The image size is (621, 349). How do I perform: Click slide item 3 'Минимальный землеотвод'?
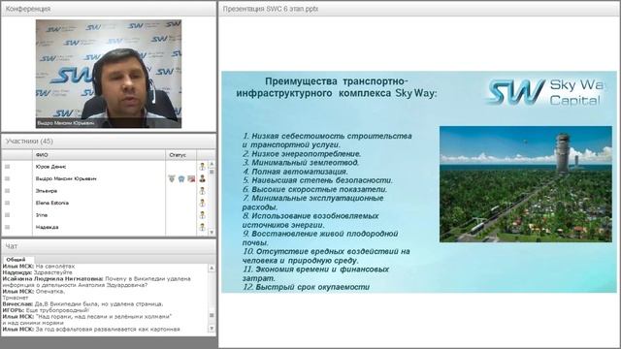(301, 162)
